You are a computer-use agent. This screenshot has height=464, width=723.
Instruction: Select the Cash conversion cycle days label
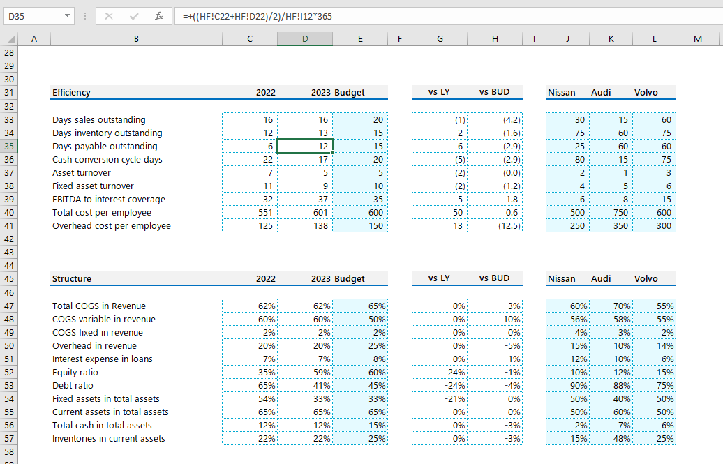pyautogui.click(x=136, y=160)
